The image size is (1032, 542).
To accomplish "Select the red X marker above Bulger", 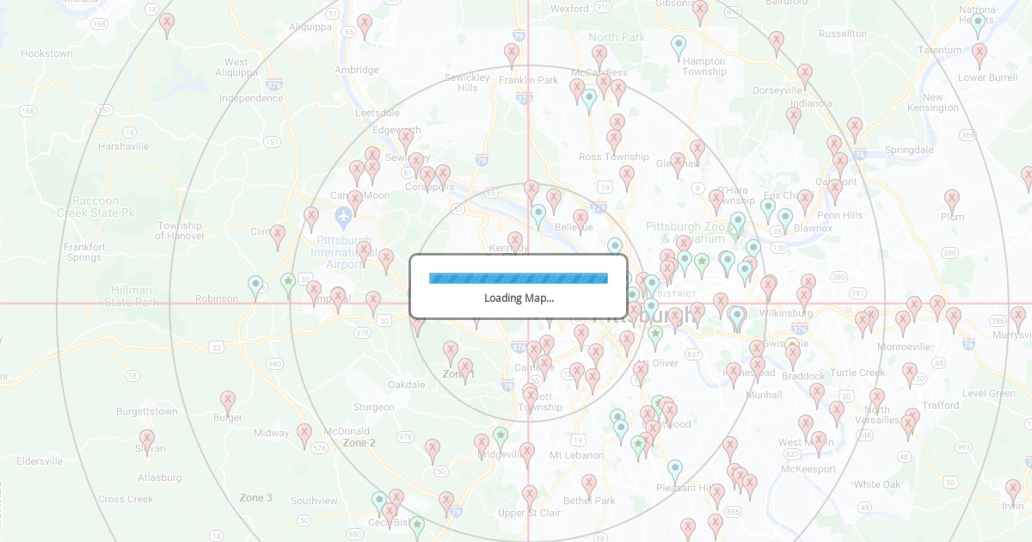I will coord(228,401).
